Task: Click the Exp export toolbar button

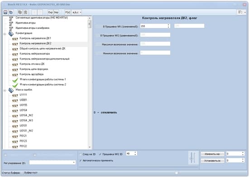Action: 50,12
